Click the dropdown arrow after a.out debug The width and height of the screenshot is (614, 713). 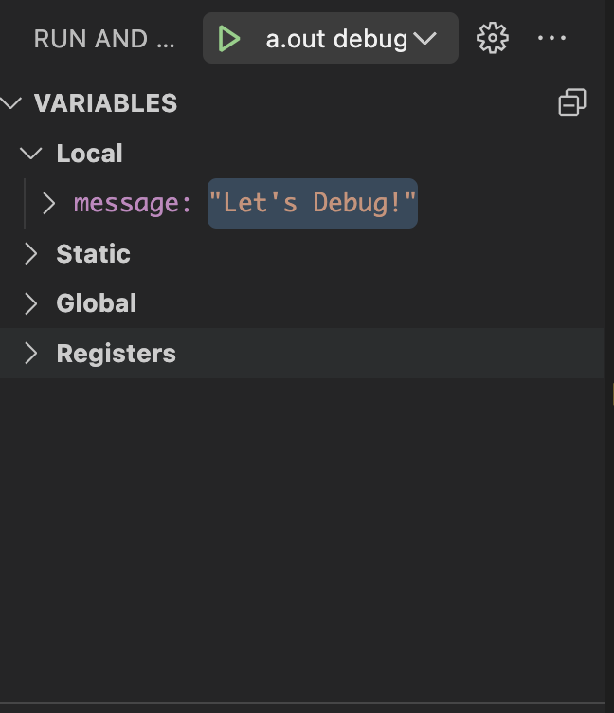point(425,39)
